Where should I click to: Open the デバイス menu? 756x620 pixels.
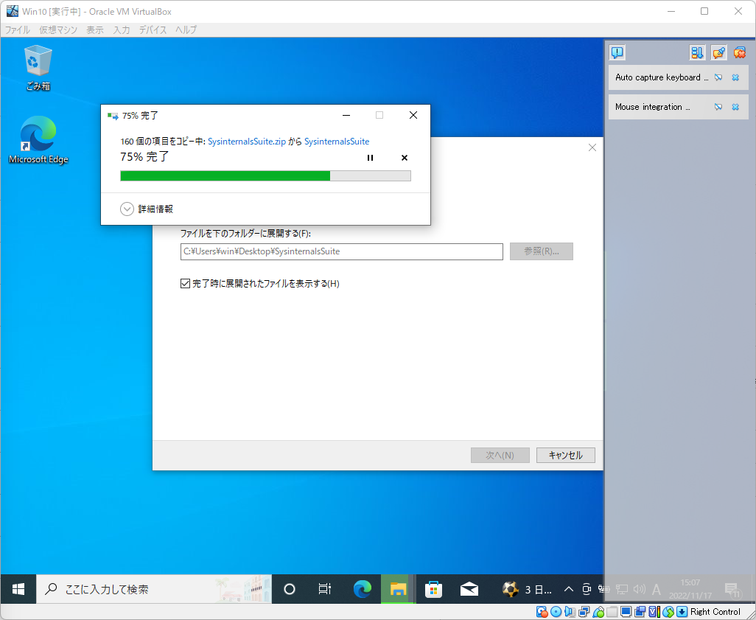coord(153,29)
